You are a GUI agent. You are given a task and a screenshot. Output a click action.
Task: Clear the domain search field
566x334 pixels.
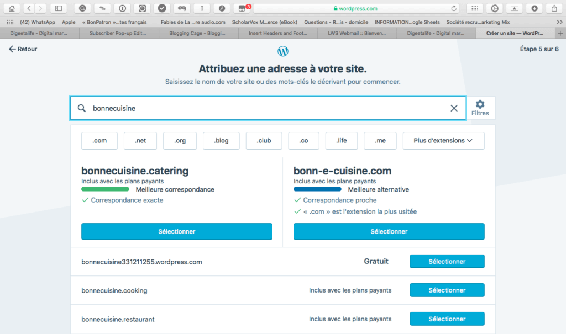pyautogui.click(x=454, y=108)
